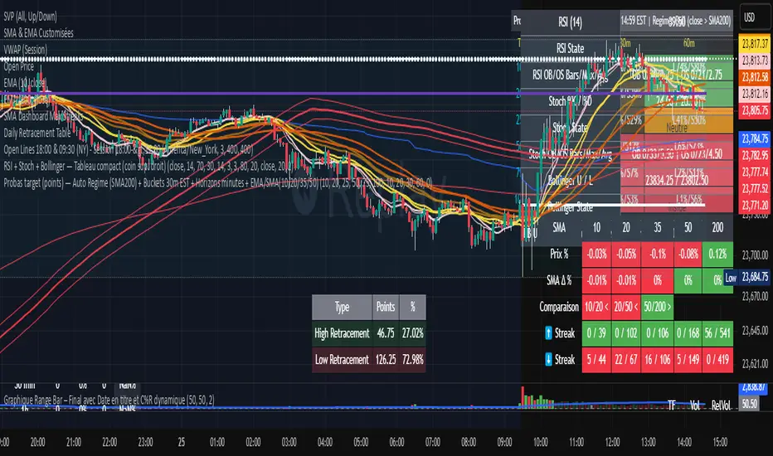Screen dimensions: 773x456
Task: Click the green 50/200 > comparison cell
Action: (657, 307)
